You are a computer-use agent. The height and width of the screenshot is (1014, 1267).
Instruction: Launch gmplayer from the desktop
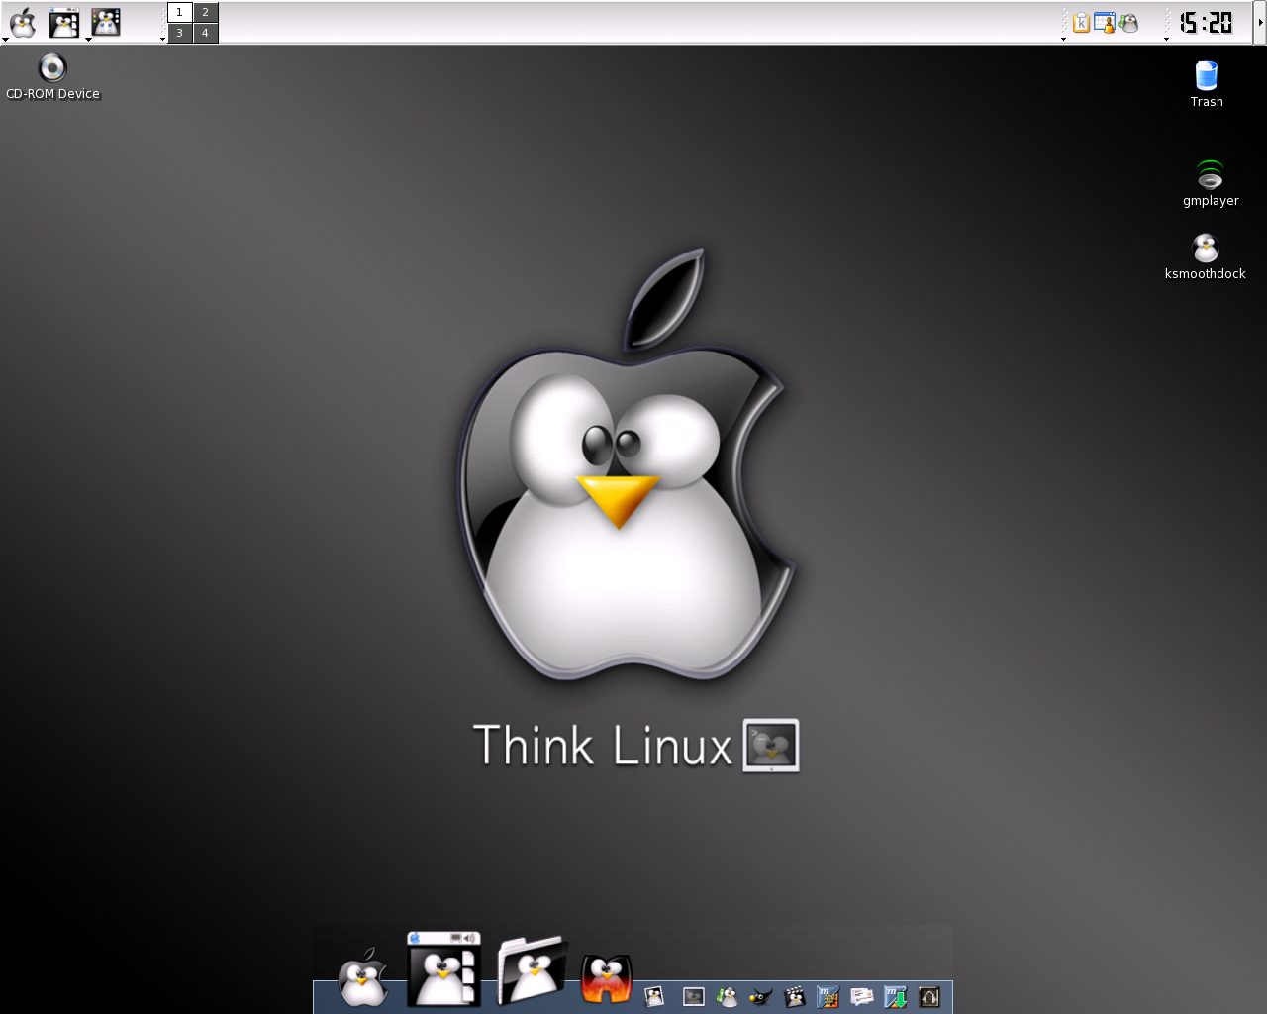[x=1210, y=184]
